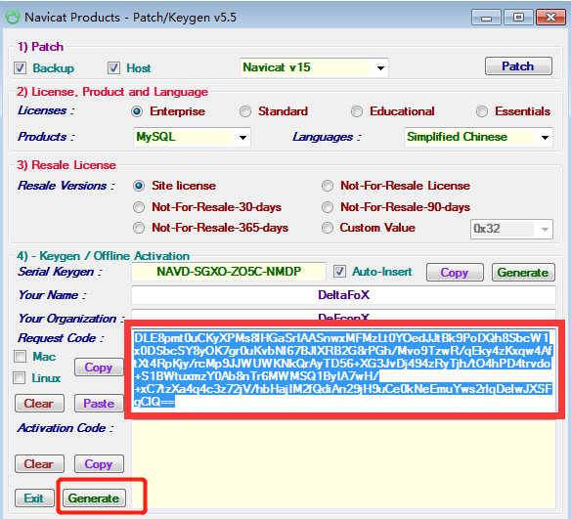The image size is (571, 519).
Task: Select Not-For-Resale-30-days option
Action: tap(139, 207)
